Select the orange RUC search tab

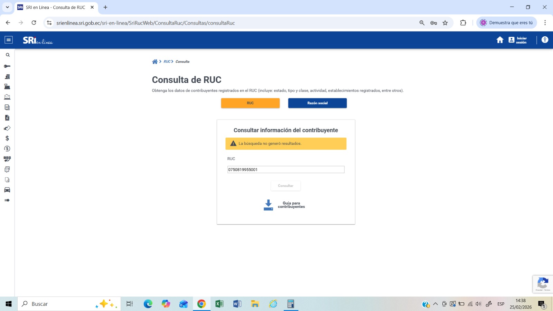250,103
